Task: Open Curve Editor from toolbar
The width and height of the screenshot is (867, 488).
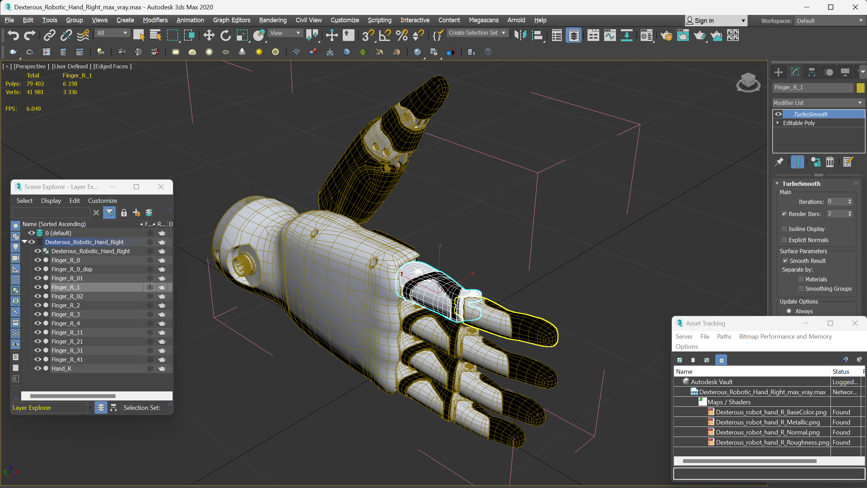Action: click(610, 35)
